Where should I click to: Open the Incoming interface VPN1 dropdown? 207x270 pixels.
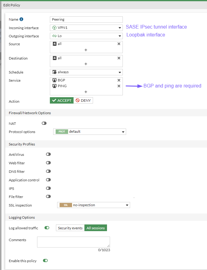(x=86, y=28)
